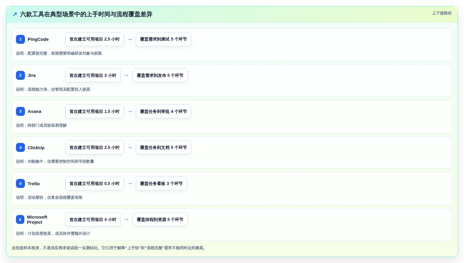Click the note 计划深度较高，成员协作需额外设计
The width and height of the screenshot is (464, 263).
[x=59, y=234]
